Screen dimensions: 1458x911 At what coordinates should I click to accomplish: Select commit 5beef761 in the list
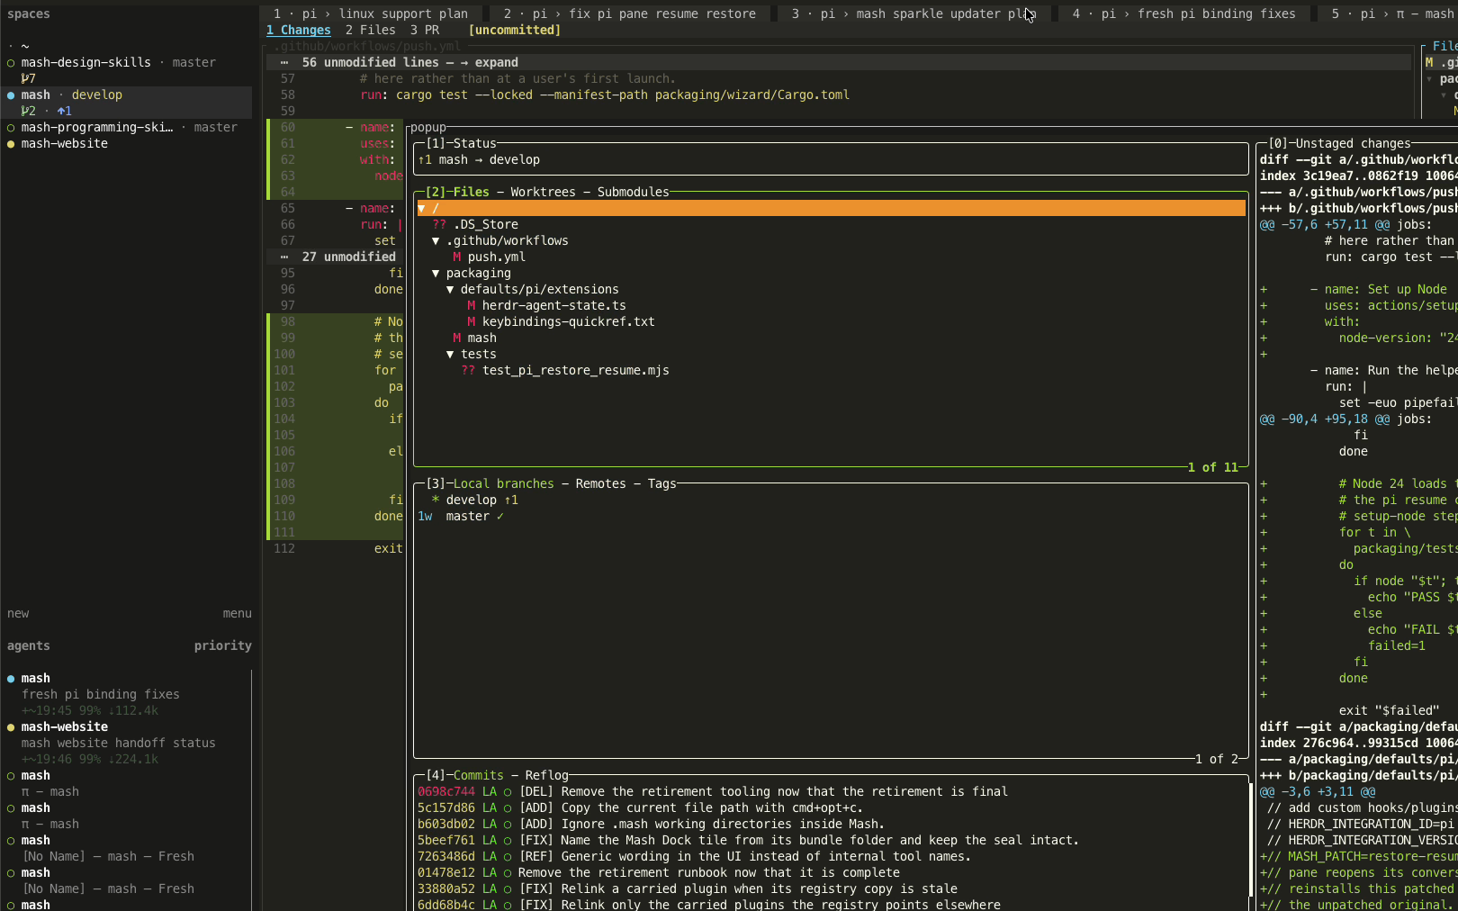tap(832, 841)
